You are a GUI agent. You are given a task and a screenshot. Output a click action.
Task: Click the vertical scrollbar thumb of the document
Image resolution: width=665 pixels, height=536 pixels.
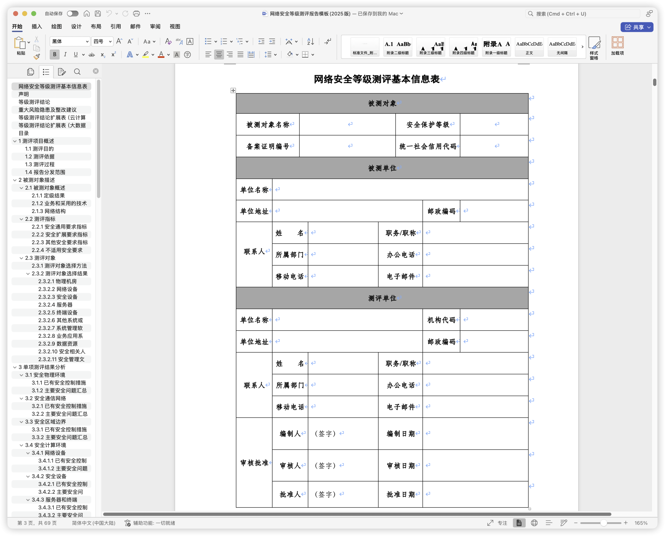coord(655,82)
